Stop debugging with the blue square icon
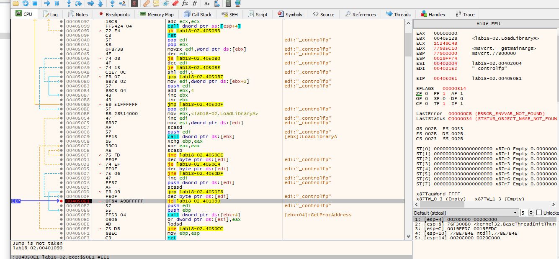Screen dimensions: 559x259 coord(35,3)
